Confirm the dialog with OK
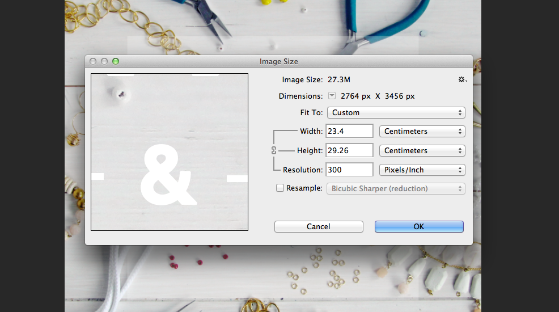 (419, 226)
